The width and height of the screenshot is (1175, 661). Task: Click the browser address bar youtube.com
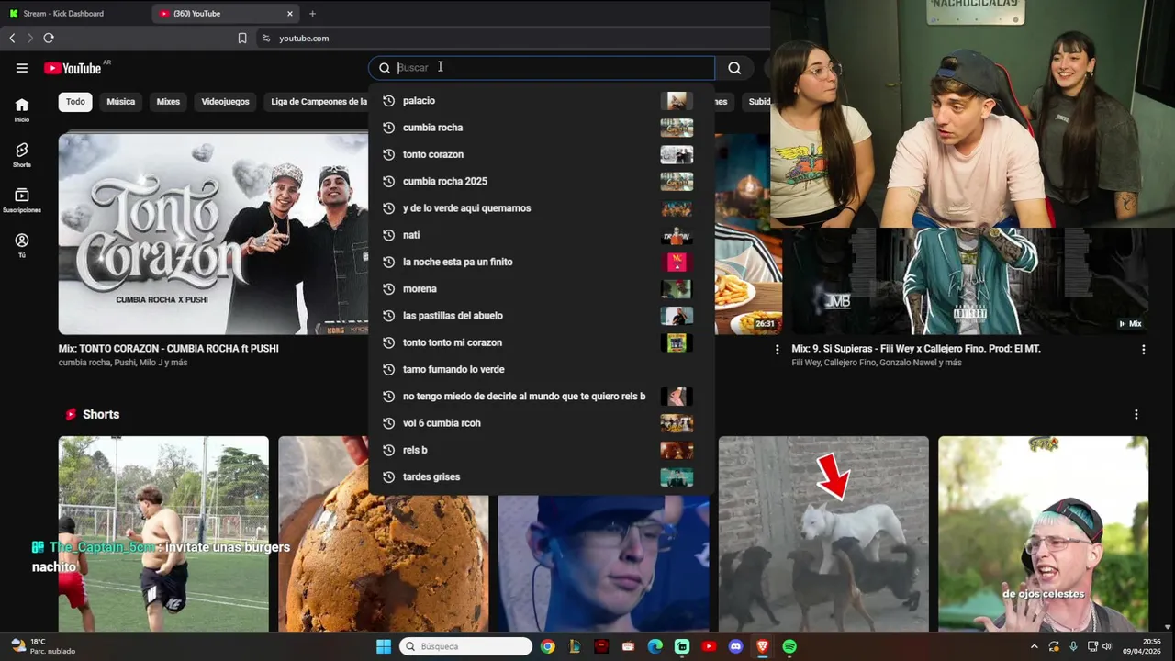[304, 39]
